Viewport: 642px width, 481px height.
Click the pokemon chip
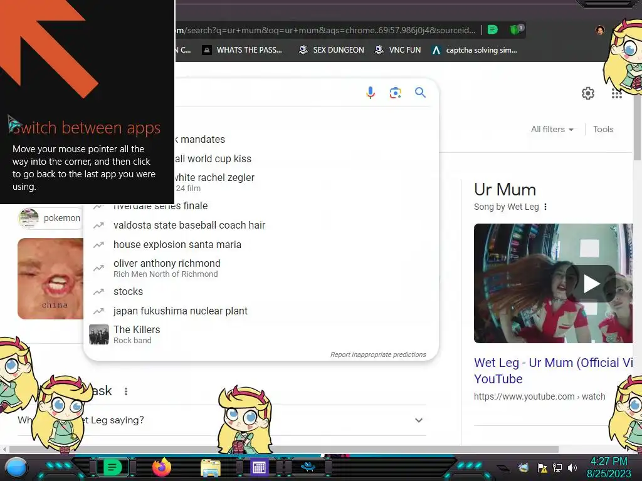[50, 218]
